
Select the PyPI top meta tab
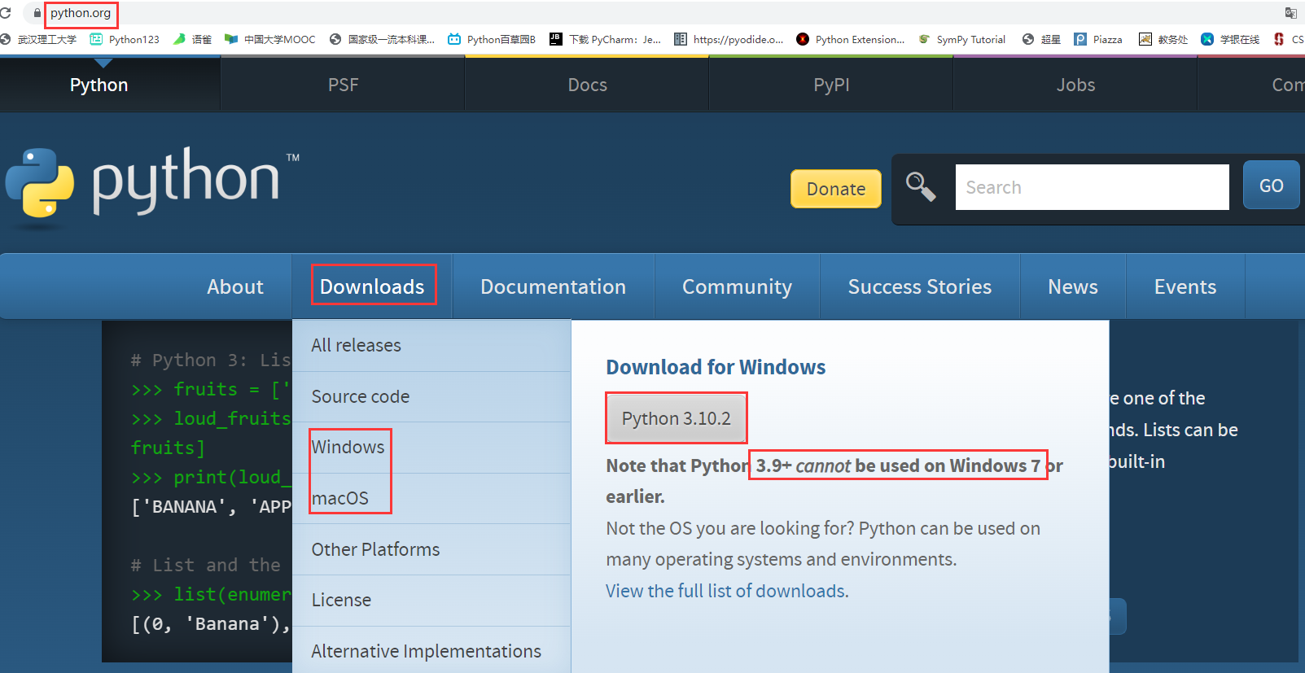pyautogui.click(x=831, y=85)
